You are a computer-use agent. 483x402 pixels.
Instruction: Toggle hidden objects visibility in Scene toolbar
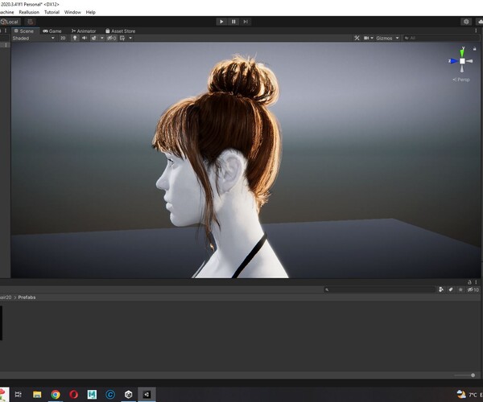click(112, 38)
